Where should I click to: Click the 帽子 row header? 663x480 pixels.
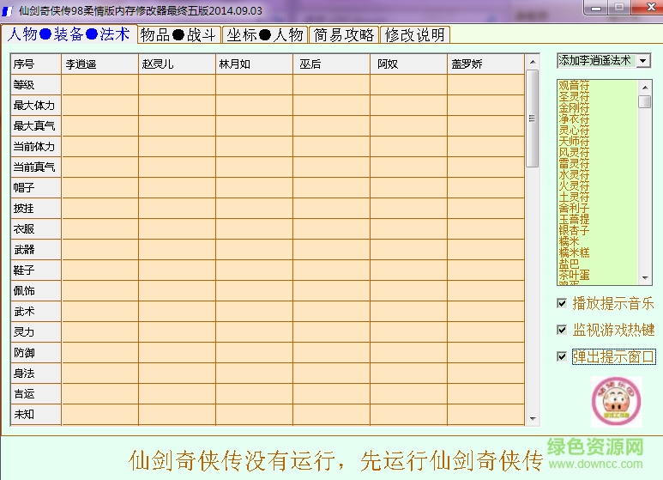tap(36, 187)
